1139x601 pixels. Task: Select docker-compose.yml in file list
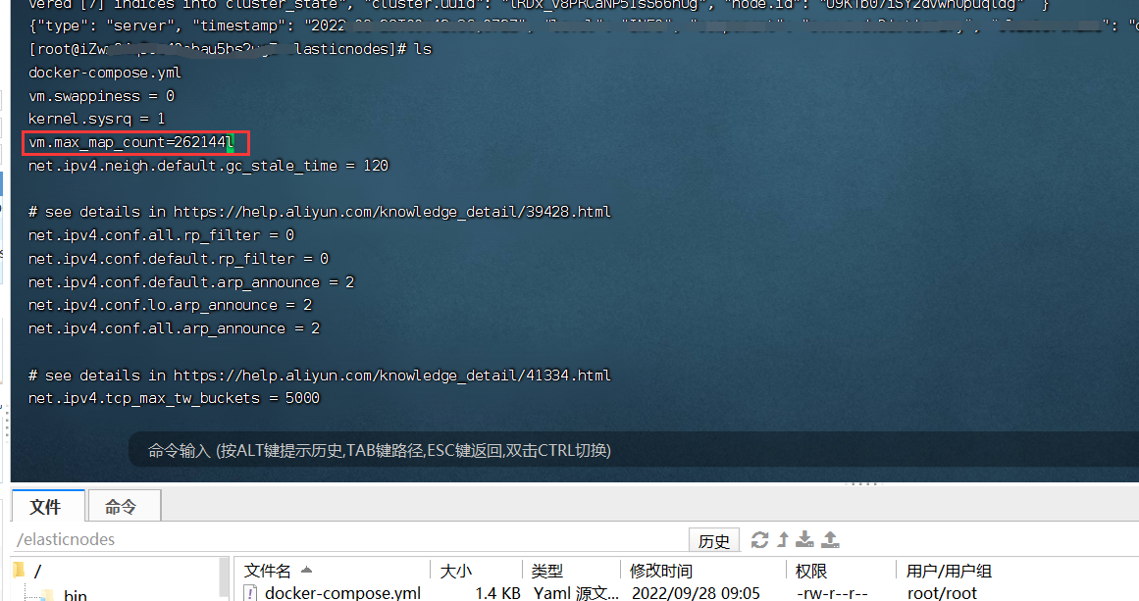342,593
